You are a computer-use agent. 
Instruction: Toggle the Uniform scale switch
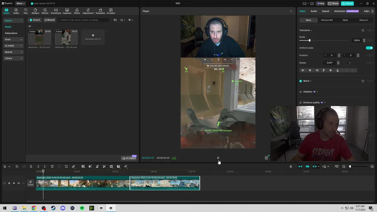[369, 48]
